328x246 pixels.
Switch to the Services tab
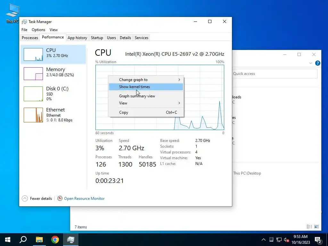click(141, 38)
